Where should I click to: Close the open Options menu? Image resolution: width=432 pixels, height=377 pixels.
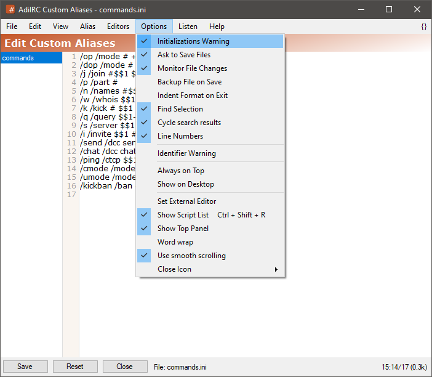pyautogui.click(x=154, y=26)
